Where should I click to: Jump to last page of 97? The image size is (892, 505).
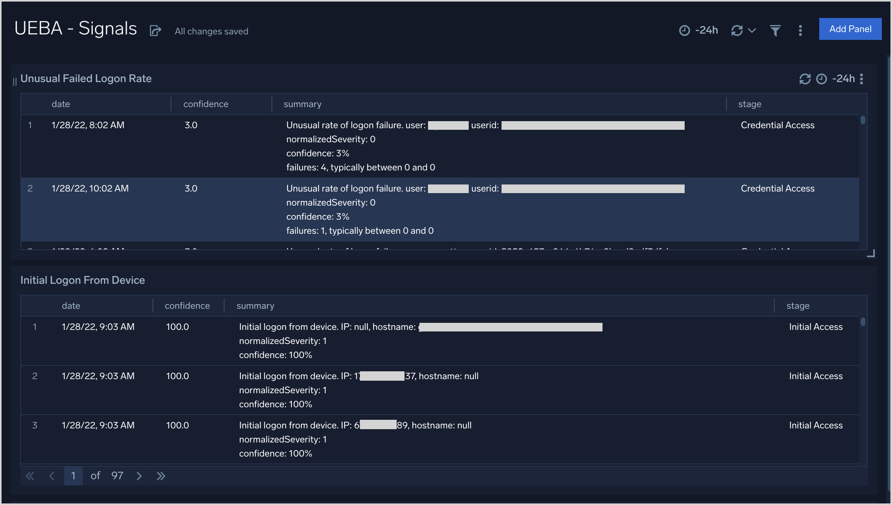click(161, 476)
